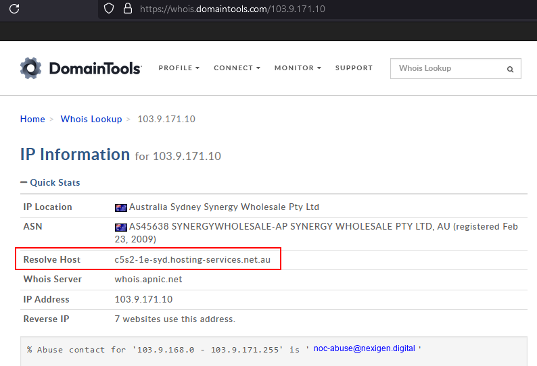Select IP Address value 103.9.171.10

[x=143, y=299]
